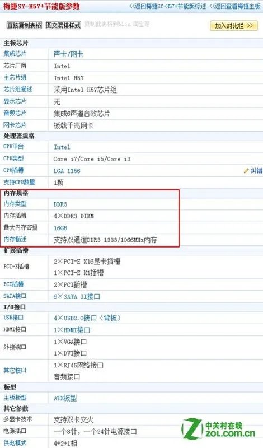The height and width of the screenshot is (448, 263).
Task: Click the 支持CPU数量 label link
Action: click(x=19, y=182)
